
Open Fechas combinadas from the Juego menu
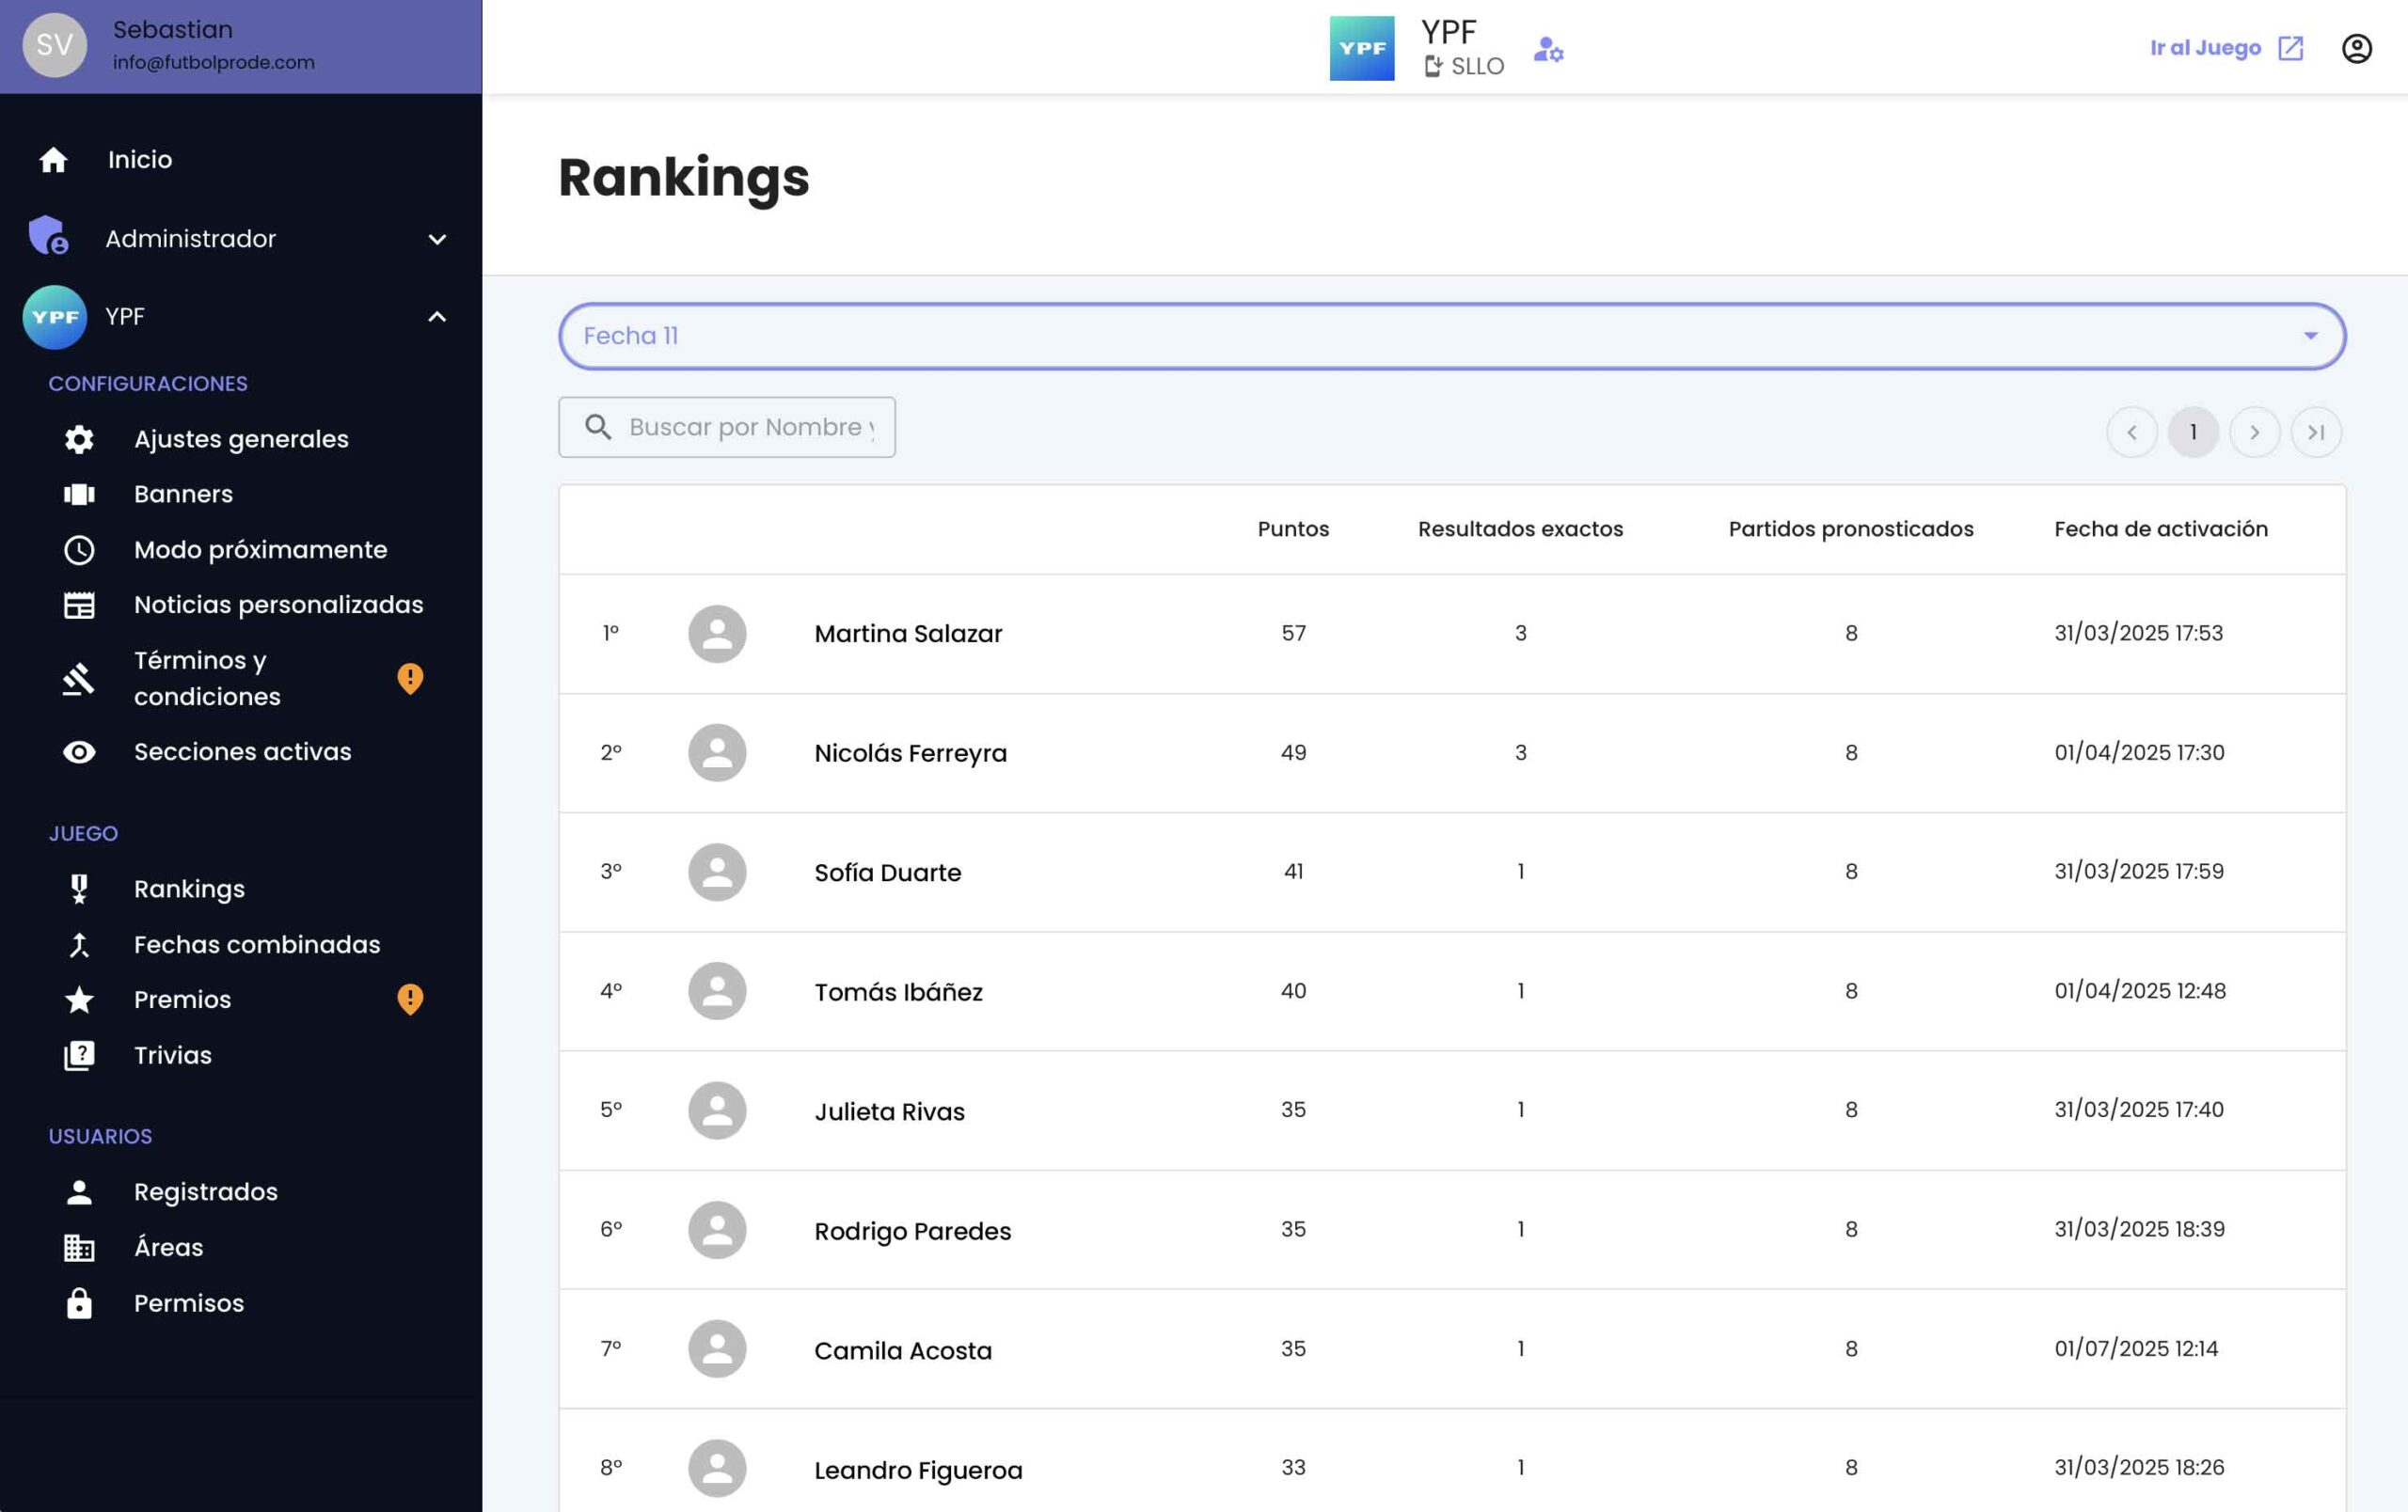[256, 944]
